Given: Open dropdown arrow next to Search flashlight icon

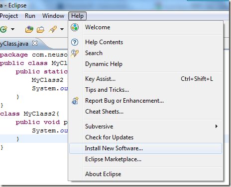Looking at the screenshot, I should [x=62, y=29].
